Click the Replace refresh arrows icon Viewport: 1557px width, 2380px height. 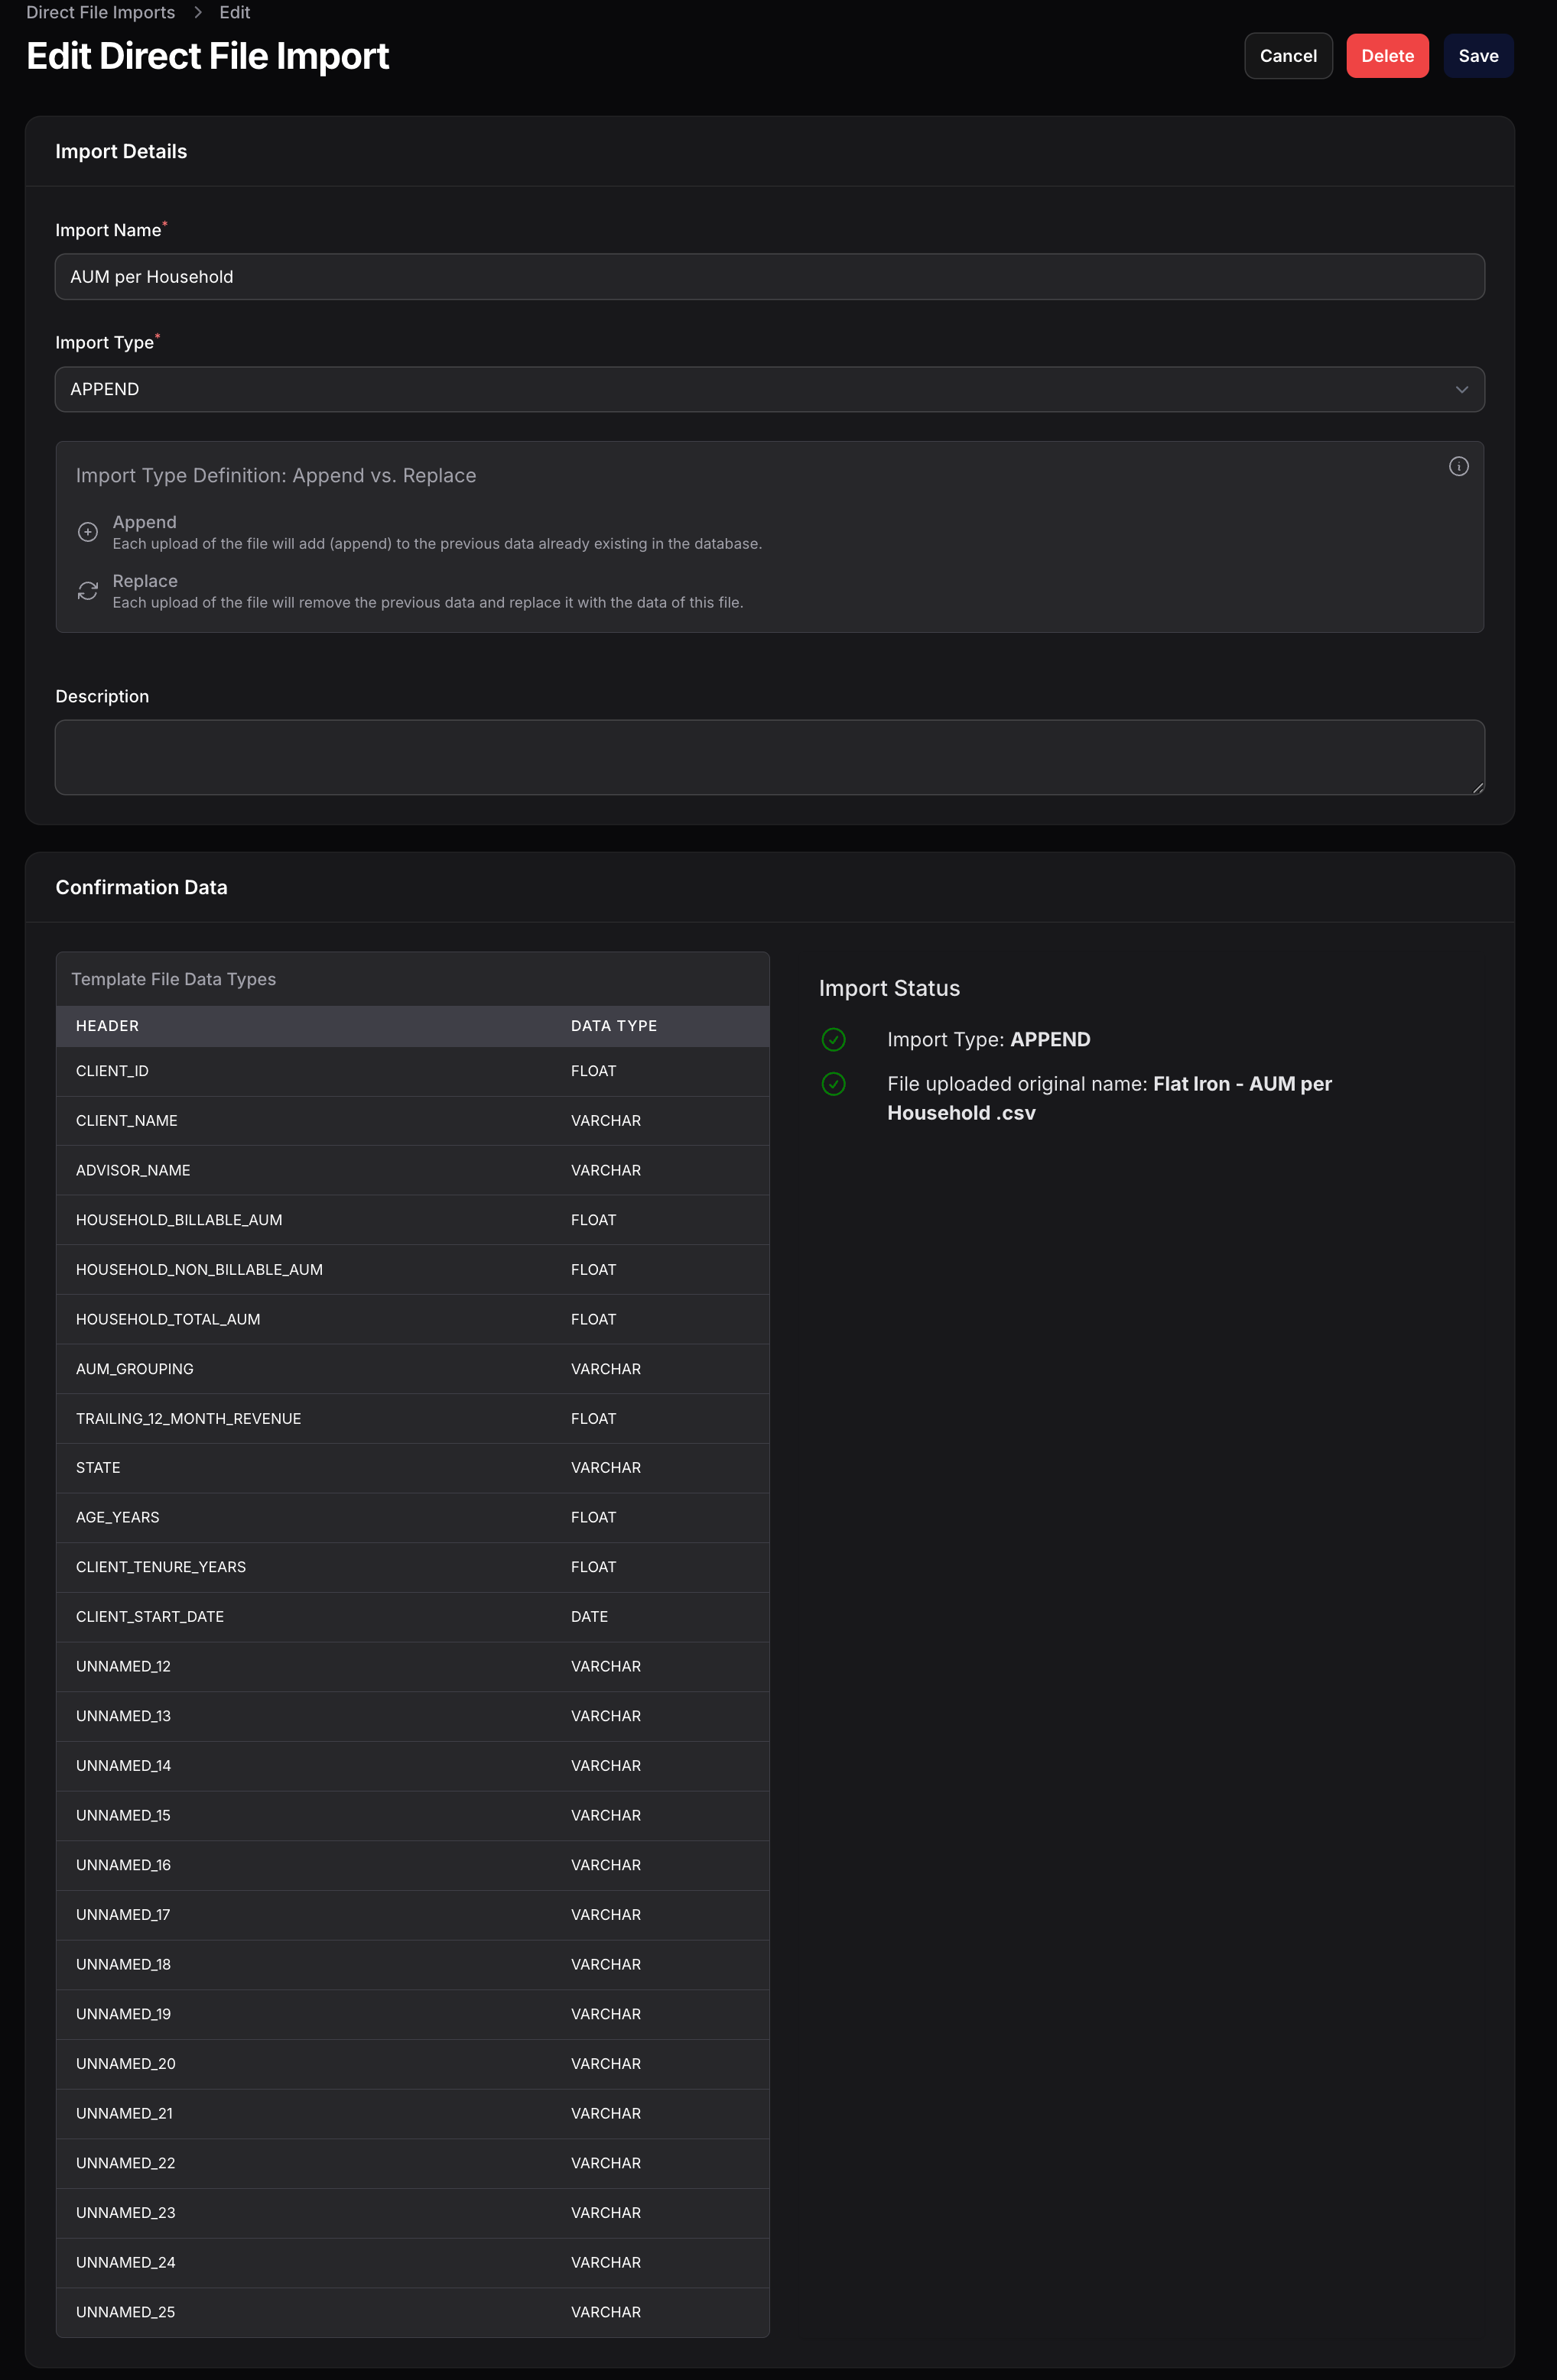coord(88,591)
